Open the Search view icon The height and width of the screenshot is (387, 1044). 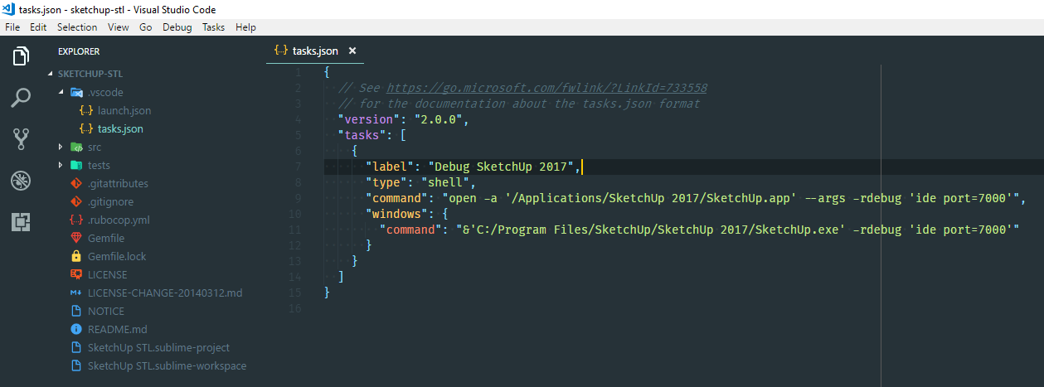(x=22, y=98)
